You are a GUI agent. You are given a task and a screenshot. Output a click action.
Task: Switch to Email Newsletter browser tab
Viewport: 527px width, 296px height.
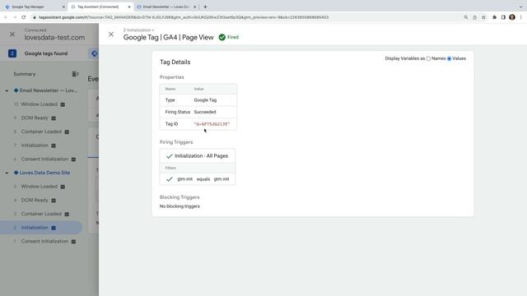click(x=166, y=7)
